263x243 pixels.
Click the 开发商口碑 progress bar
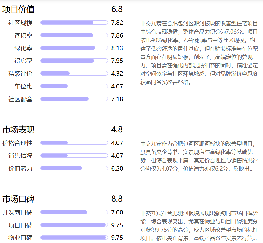pos(74,212)
